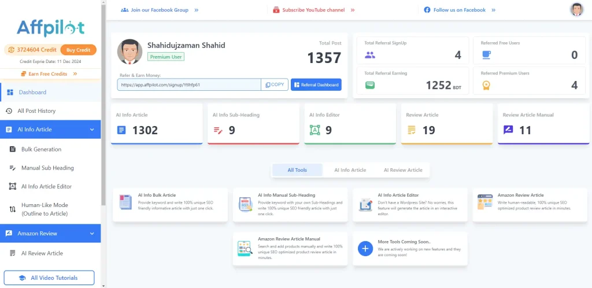This screenshot has width=592, height=288.
Task: Open Manual Sub Heading menu item
Action: pos(51,168)
